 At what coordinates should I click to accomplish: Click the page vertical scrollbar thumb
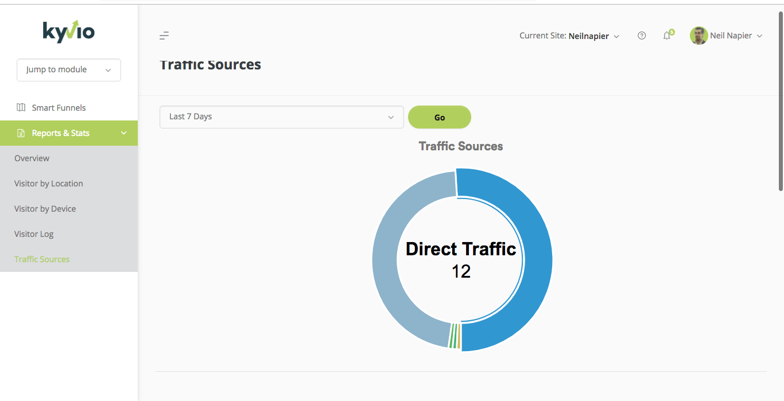click(781, 100)
